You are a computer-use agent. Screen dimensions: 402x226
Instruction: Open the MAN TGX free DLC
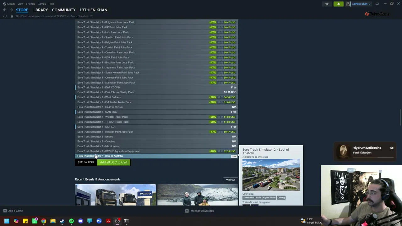coord(157,112)
